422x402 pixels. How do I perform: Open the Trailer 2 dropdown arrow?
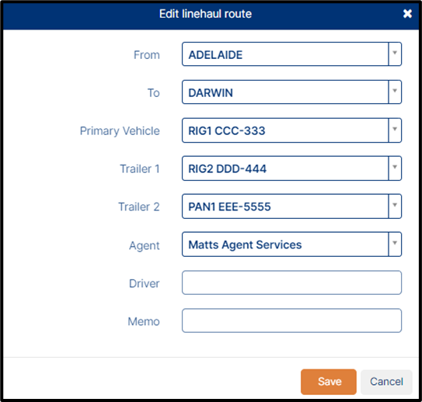[x=395, y=206]
